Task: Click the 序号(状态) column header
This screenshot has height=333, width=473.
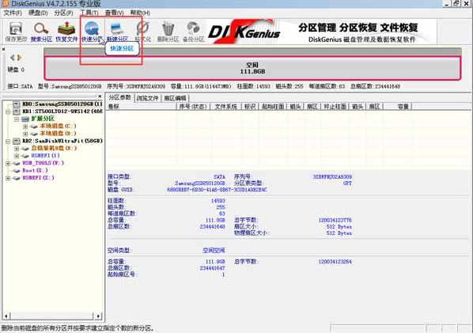Action: coord(193,107)
